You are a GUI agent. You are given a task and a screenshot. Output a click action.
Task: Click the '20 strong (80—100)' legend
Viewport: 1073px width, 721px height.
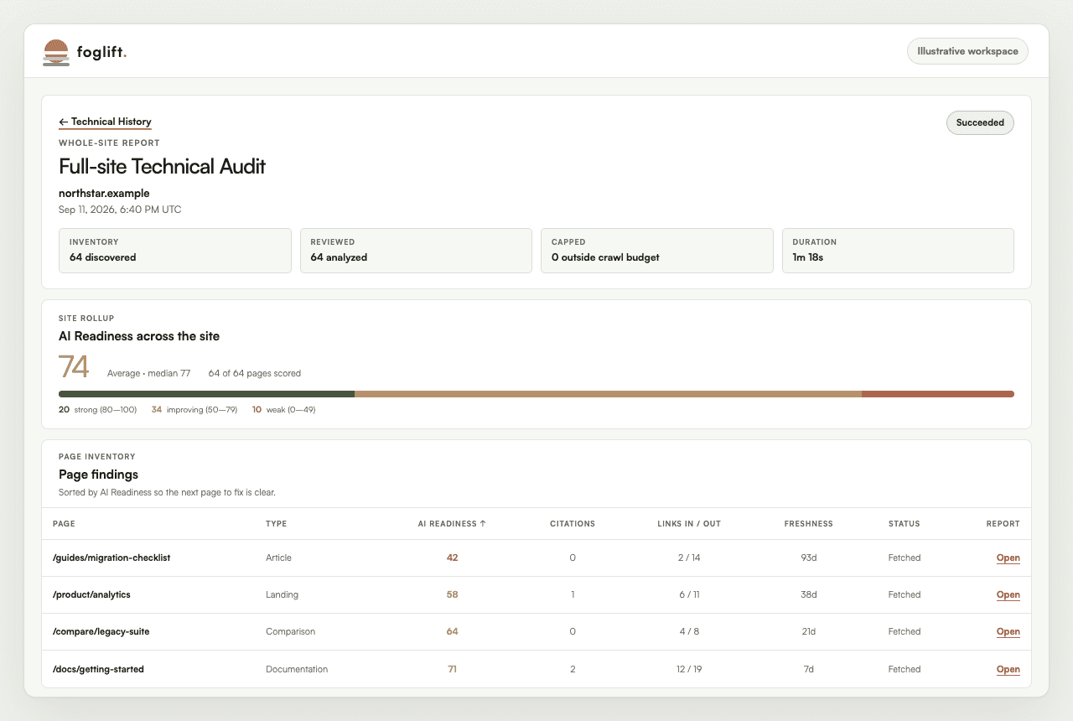(97, 410)
